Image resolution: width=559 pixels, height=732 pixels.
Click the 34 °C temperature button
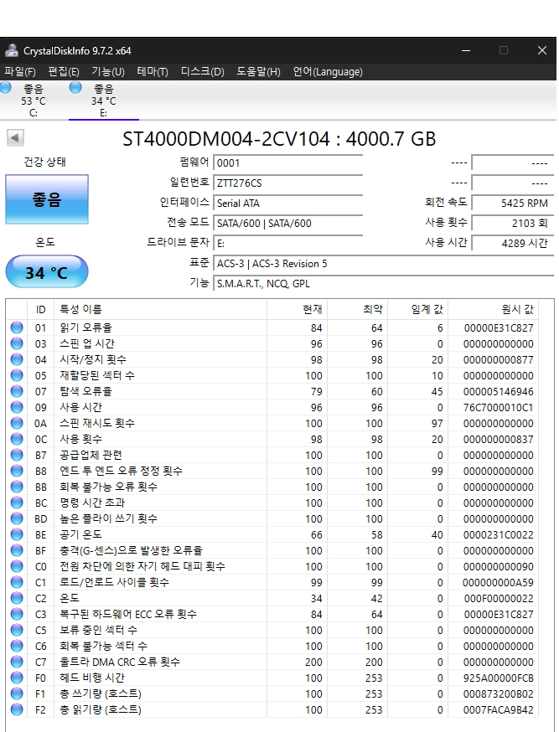tap(47, 271)
